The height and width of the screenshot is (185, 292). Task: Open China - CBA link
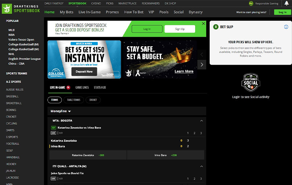tap(16, 64)
